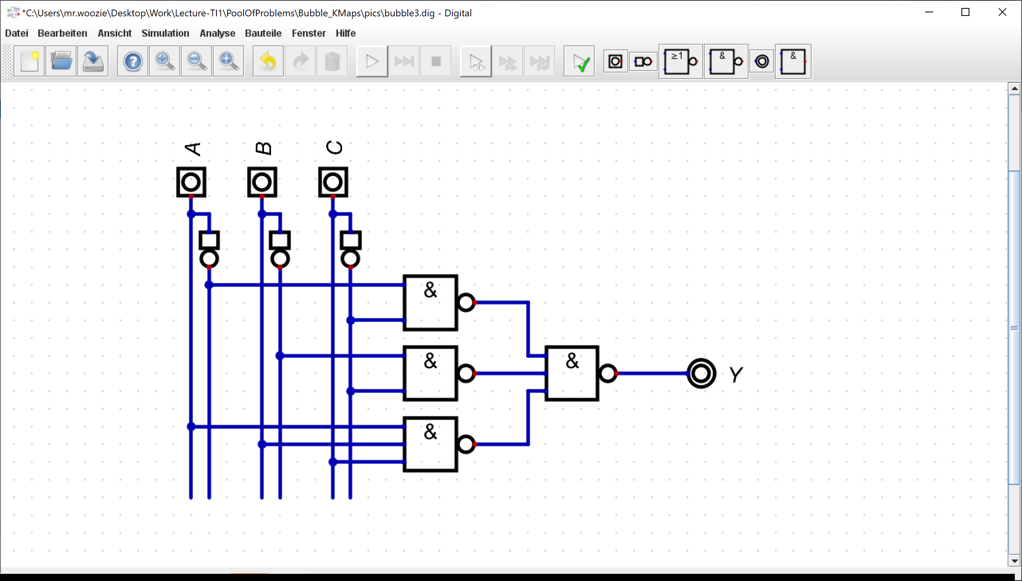
Task: Open the Hilfe menu
Action: [x=346, y=33]
